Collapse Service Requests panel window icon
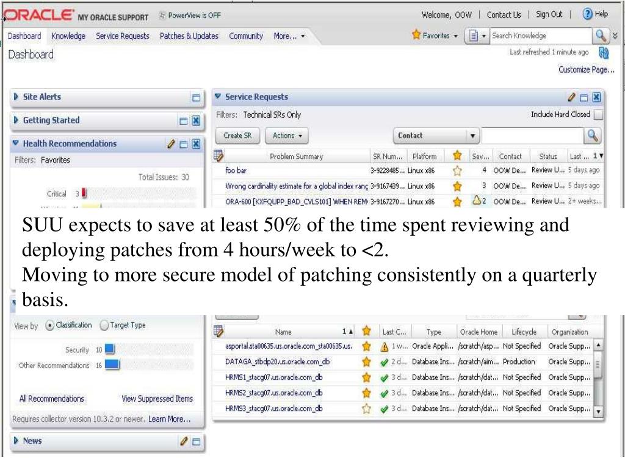The height and width of the screenshot is (468, 625). point(584,97)
